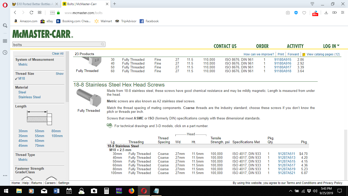Open Word from the Windows taskbar

[57, 191]
